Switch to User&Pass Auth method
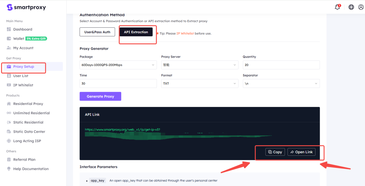The width and height of the screenshot is (365, 186). tap(97, 32)
